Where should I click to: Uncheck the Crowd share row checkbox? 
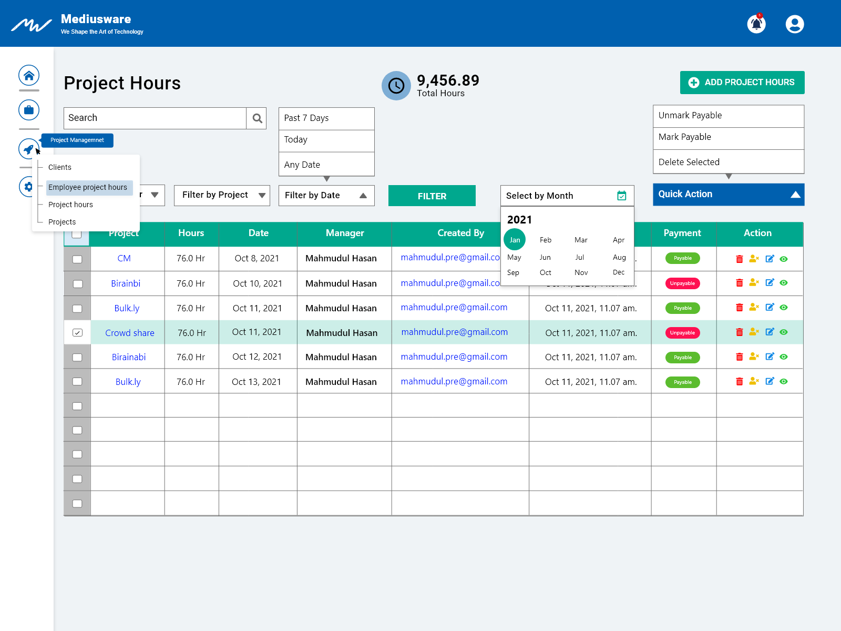77,332
